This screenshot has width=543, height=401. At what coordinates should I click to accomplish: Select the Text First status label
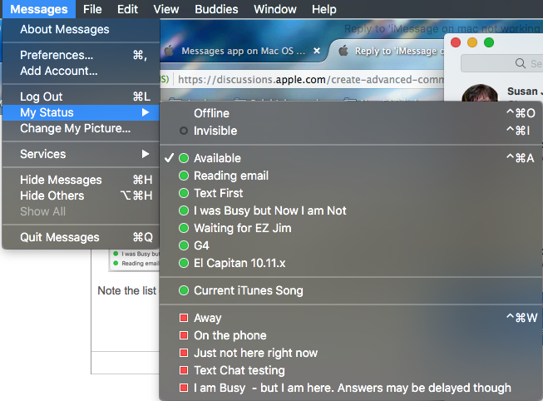pyautogui.click(x=218, y=193)
